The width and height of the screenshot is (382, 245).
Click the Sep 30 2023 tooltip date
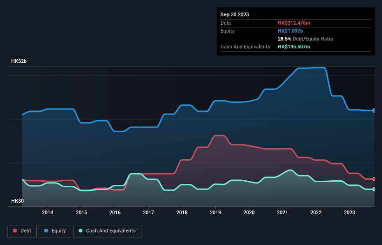tap(235, 14)
